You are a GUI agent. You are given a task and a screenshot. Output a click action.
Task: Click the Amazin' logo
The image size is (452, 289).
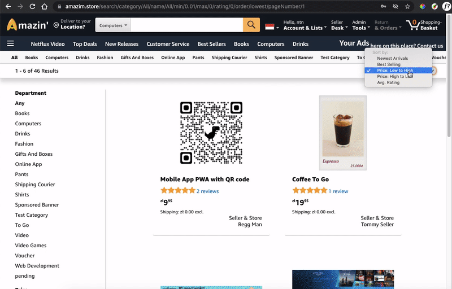(28, 25)
